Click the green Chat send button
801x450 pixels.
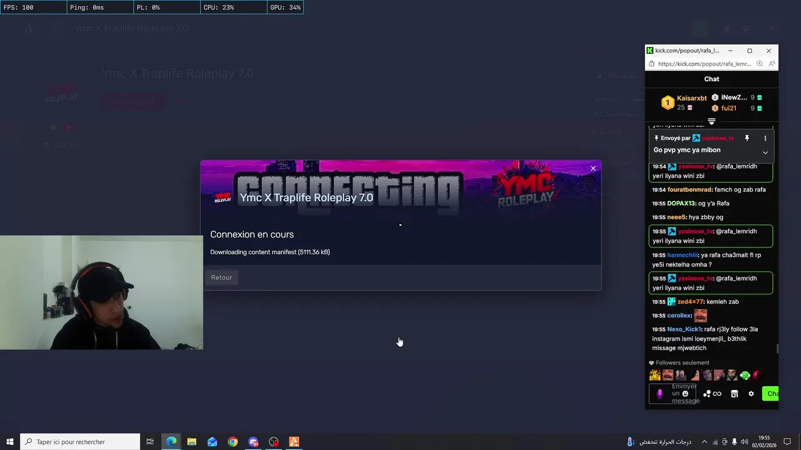pyautogui.click(x=770, y=394)
